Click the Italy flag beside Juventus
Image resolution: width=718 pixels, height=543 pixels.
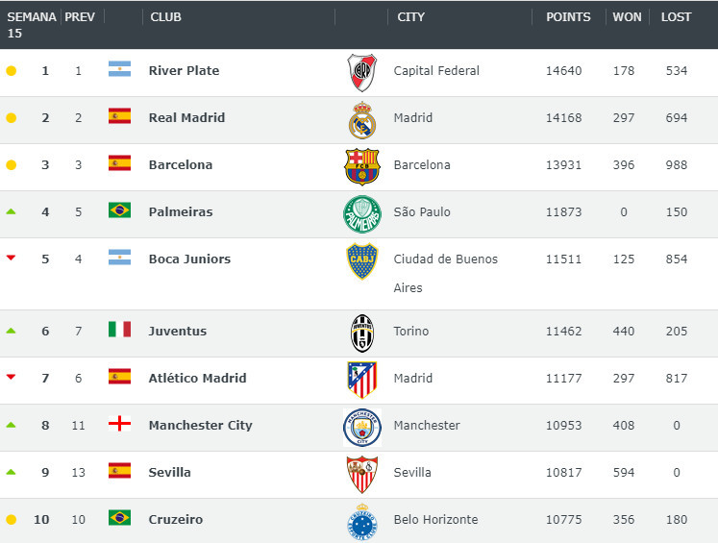(119, 330)
